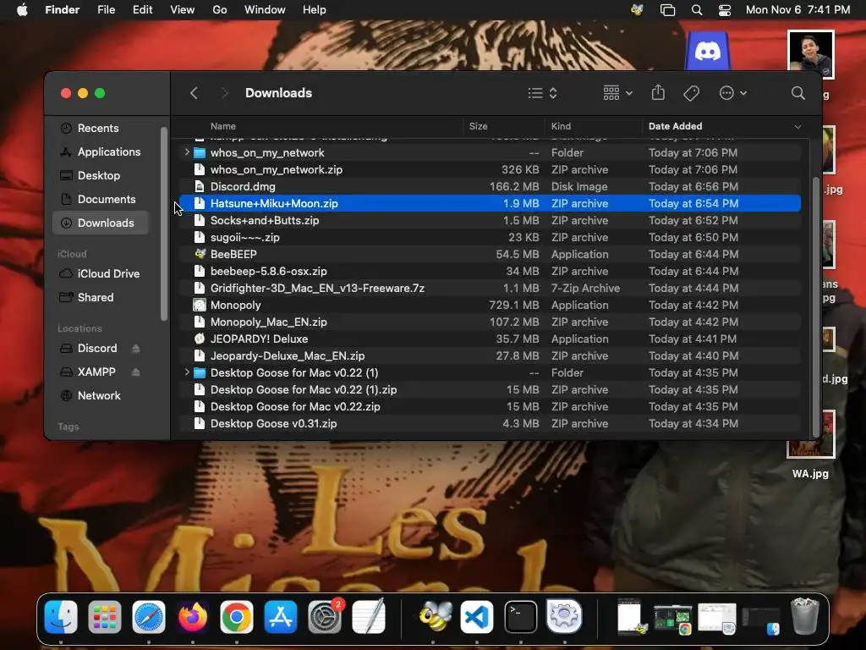Screen dimensions: 866x650
Task: Open the group-by options dropdown
Action: pyautogui.click(x=617, y=93)
